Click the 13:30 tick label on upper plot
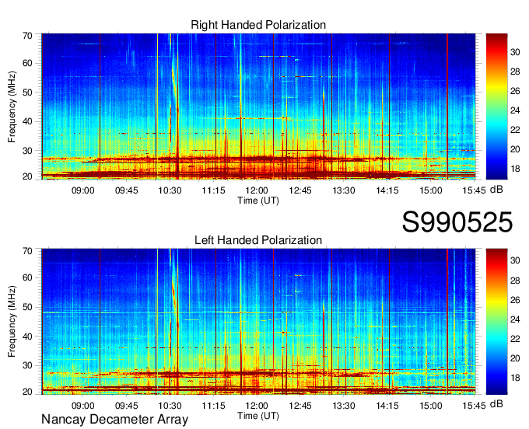The width and height of the screenshot is (529, 429). click(x=344, y=190)
